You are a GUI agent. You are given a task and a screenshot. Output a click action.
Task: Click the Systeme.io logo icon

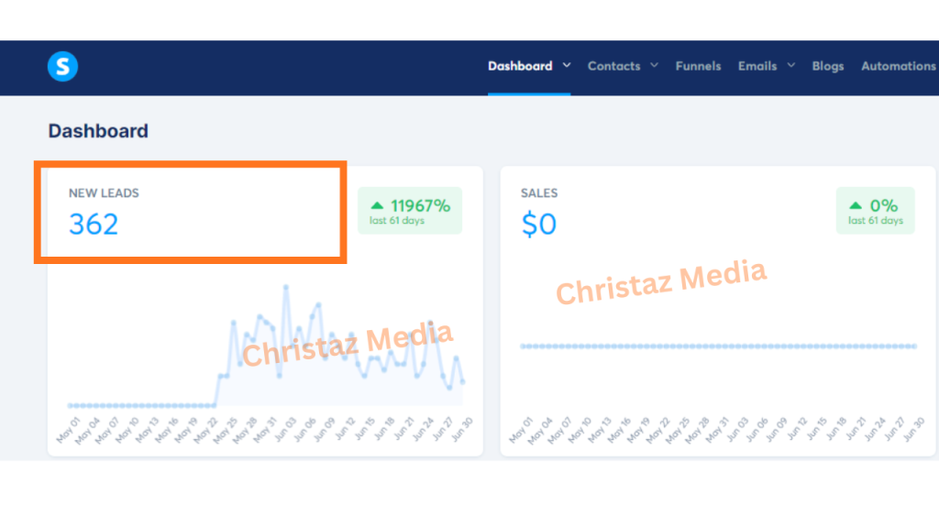point(62,66)
